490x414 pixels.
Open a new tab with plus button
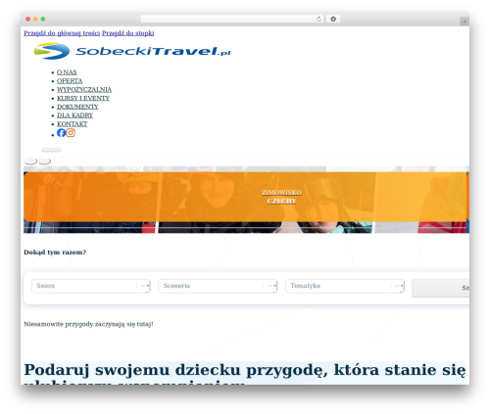[x=465, y=22]
